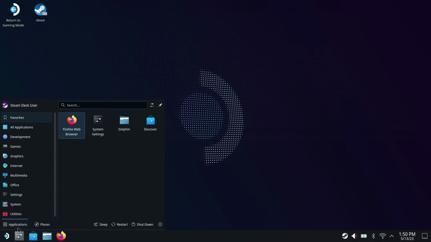Open Firefox Web Browser from favorites
The width and height of the screenshot is (431, 242).
pos(71,126)
